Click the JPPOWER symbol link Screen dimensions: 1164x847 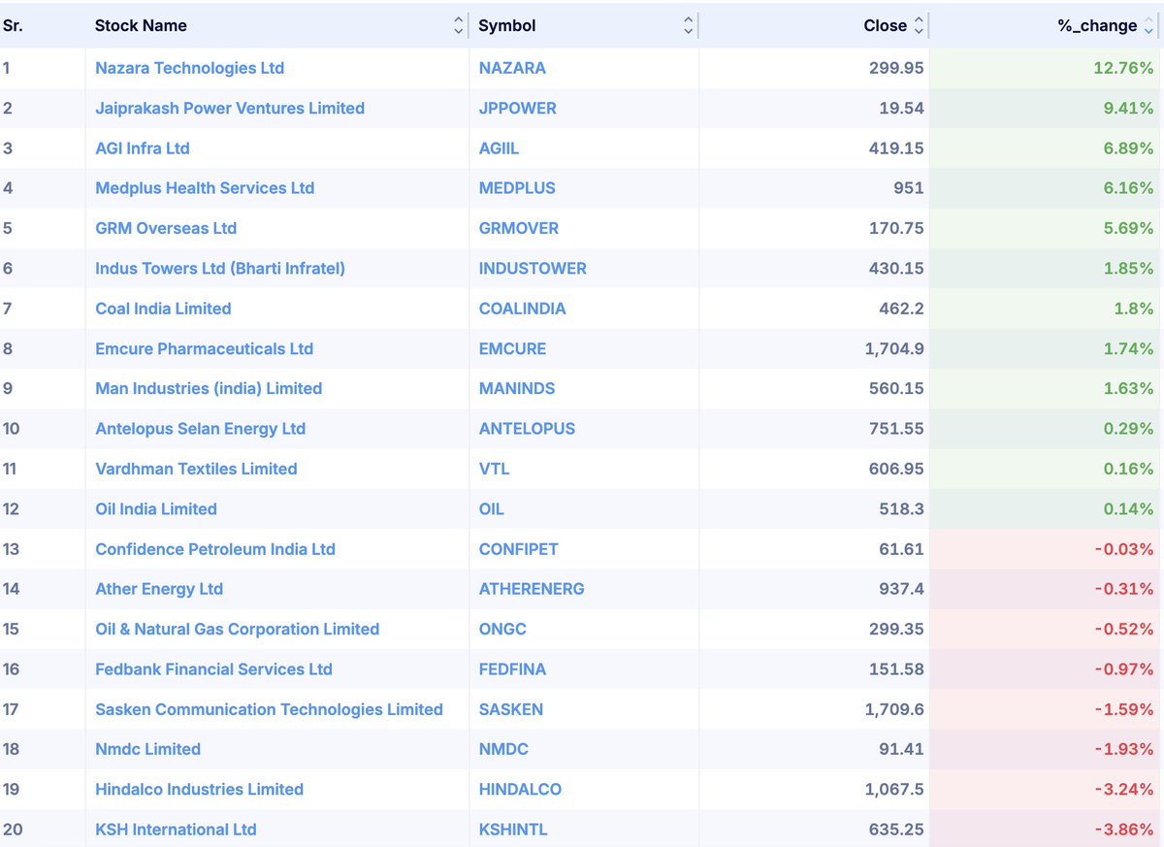coord(518,109)
